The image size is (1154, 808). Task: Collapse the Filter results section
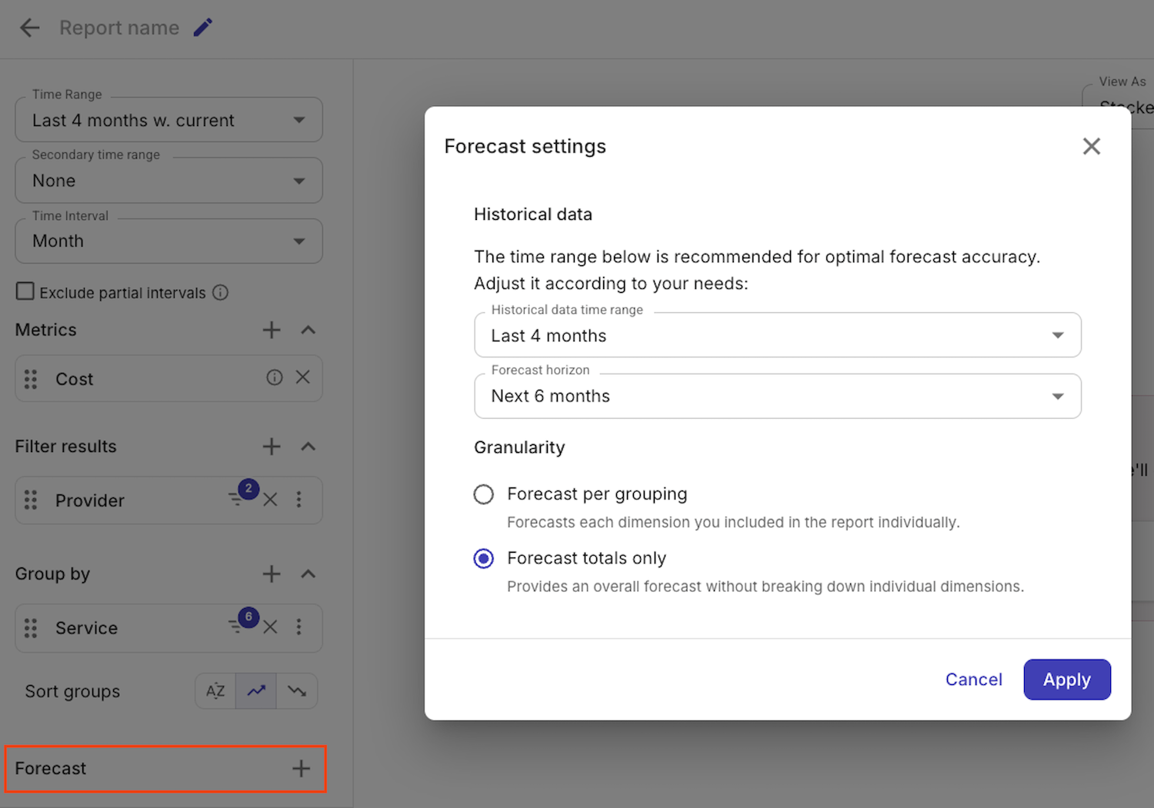tap(308, 446)
